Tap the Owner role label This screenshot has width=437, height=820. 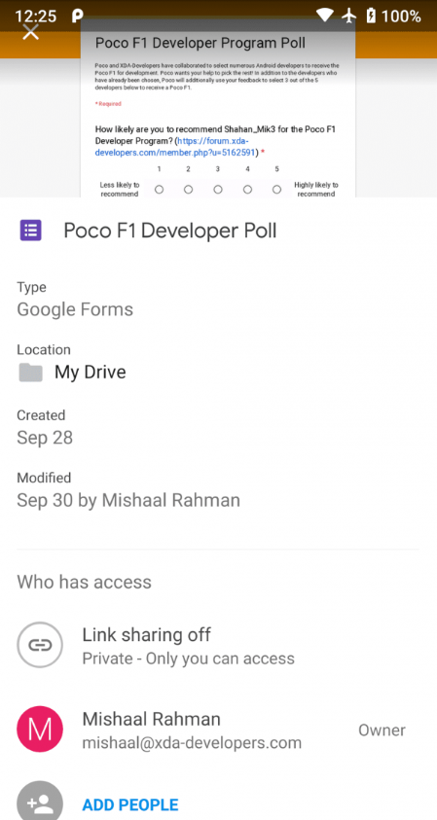(382, 731)
